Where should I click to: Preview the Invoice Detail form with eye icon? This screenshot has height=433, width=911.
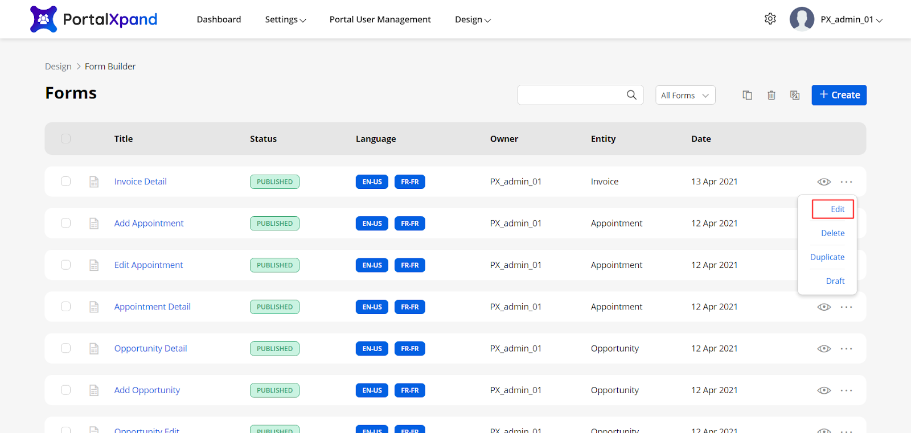[823, 182]
